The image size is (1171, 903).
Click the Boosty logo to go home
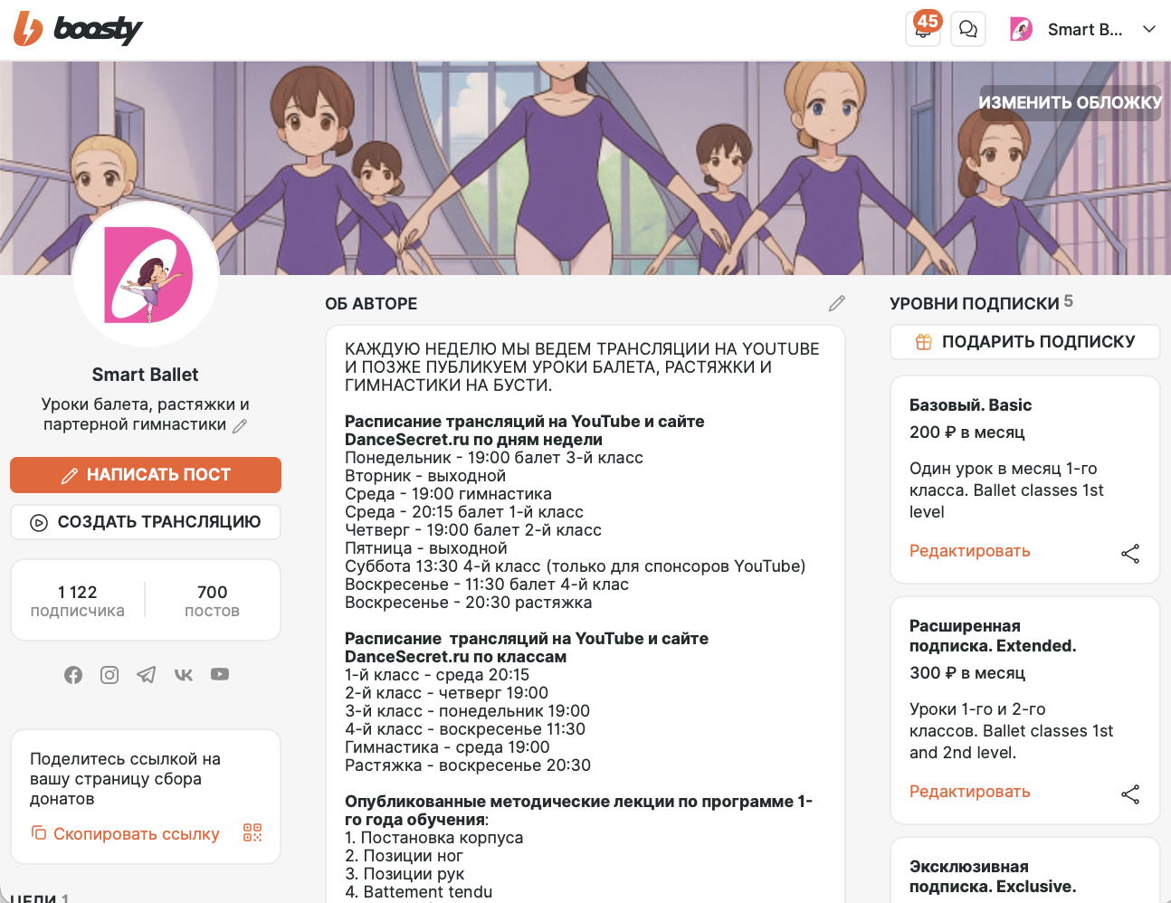tap(78, 29)
